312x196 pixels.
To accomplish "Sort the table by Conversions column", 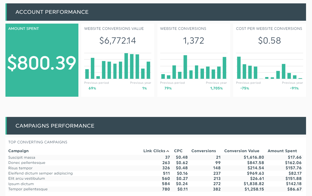I will (x=204, y=151).
